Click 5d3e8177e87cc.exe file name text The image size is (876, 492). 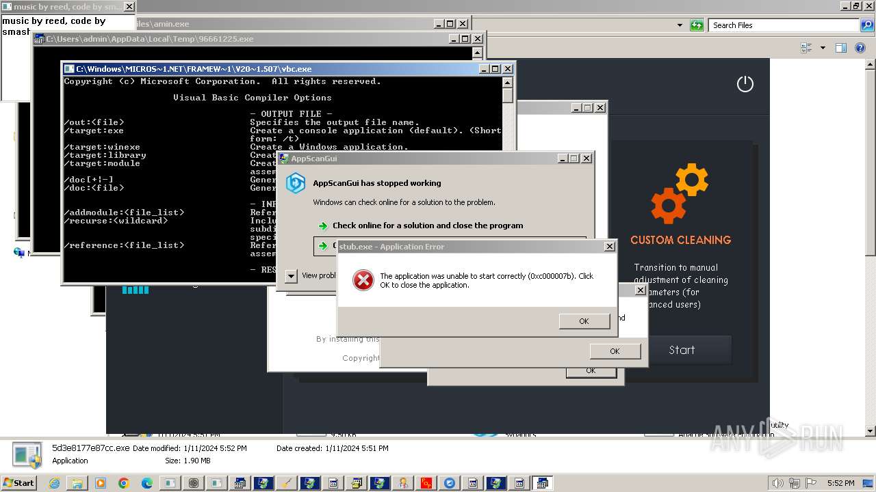[x=90, y=448]
